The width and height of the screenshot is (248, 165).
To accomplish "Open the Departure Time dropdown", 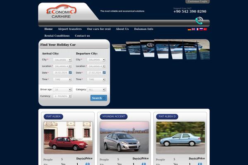I will tap(96, 80).
